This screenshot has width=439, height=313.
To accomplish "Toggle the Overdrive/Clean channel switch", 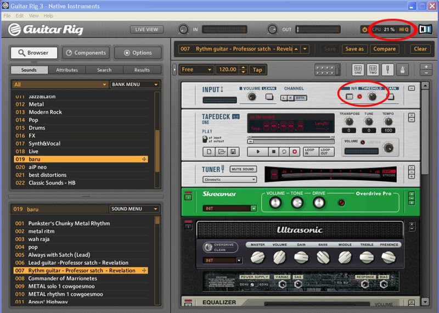I will tap(208, 247).
